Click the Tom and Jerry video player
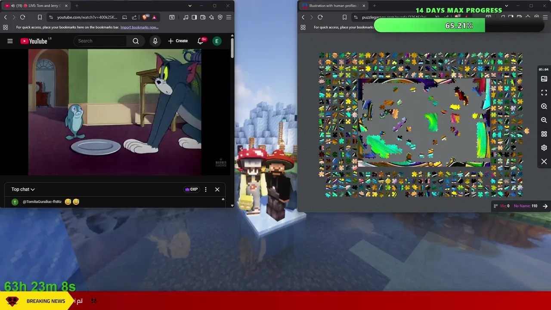 (x=115, y=112)
